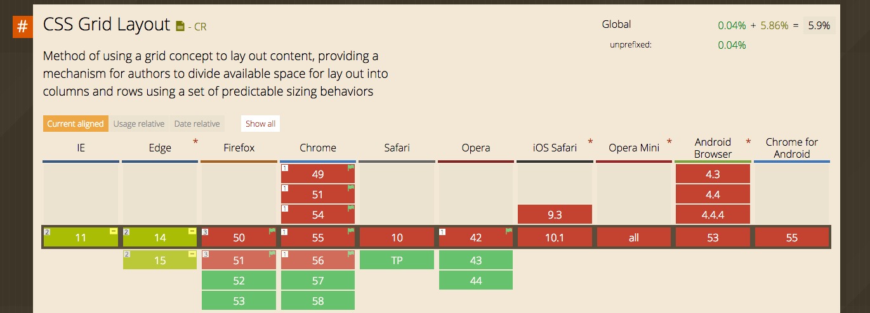The image size is (870, 313).
Task: Click the Android Browser 4.4.4 cell
Action: (713, 214)
